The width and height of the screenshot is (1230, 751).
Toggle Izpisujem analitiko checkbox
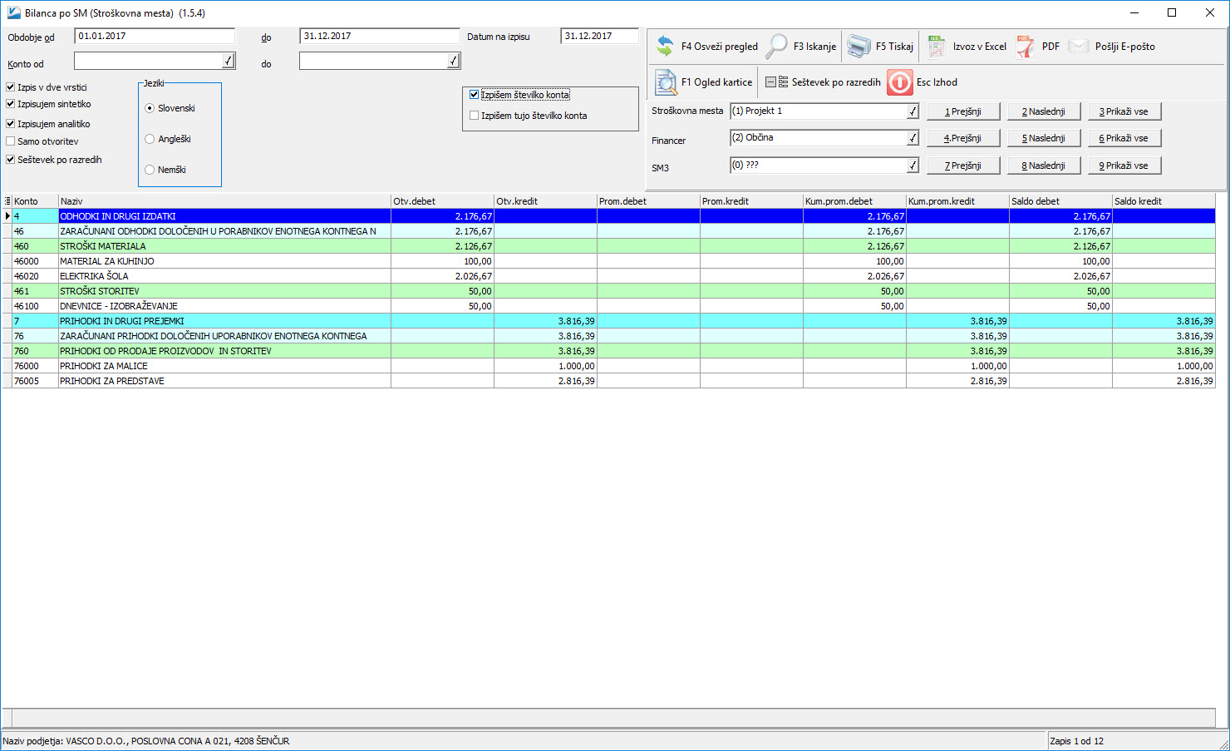click(x=11, y=124)
